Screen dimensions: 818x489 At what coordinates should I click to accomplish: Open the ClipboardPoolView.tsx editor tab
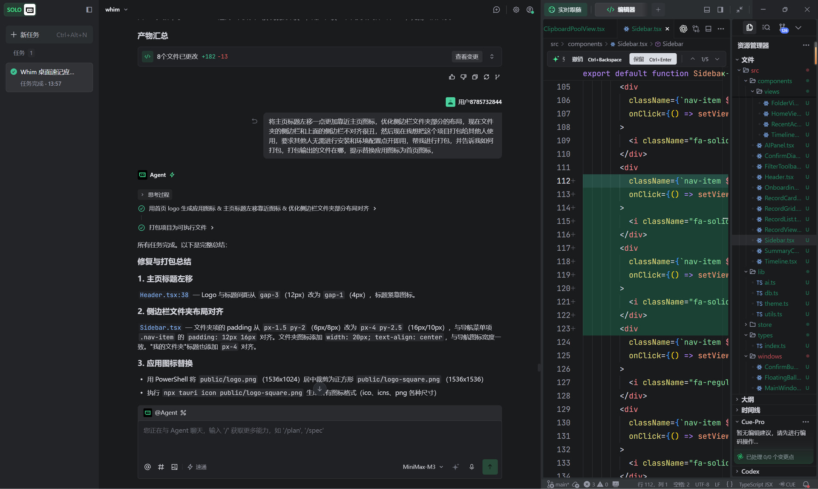[574, 29]
